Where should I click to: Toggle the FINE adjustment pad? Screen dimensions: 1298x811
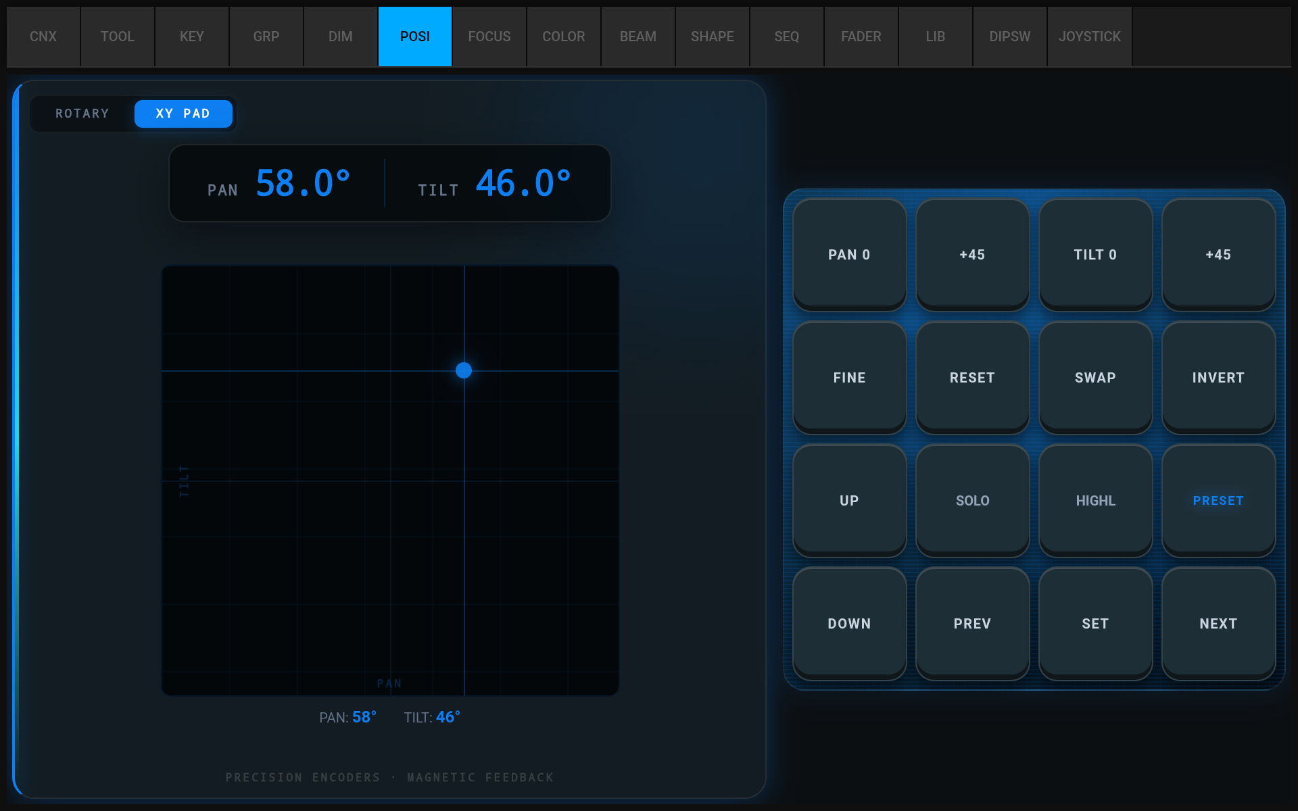click(x=849, y=377)
